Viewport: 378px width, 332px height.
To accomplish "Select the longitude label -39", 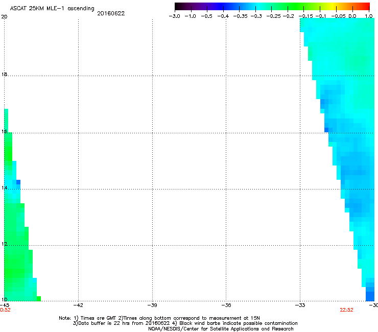I will [152, 305].
